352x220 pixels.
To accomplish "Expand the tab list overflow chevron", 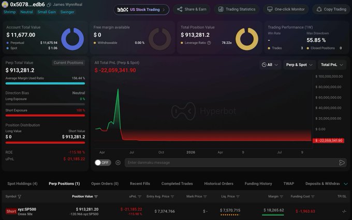I will pos(346,184).
